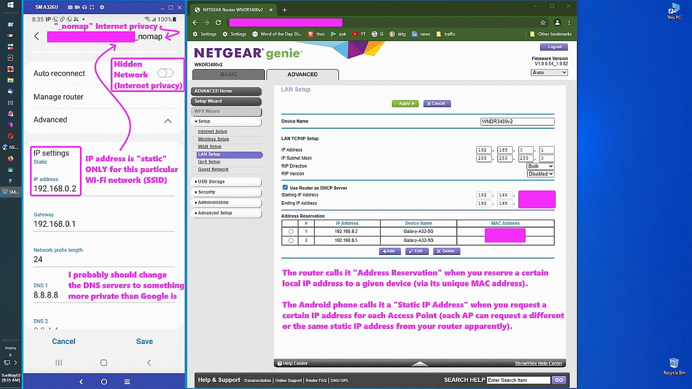692x389 pixels.
Task: Open the Auto language dropdown
Action: pos(549,72)
